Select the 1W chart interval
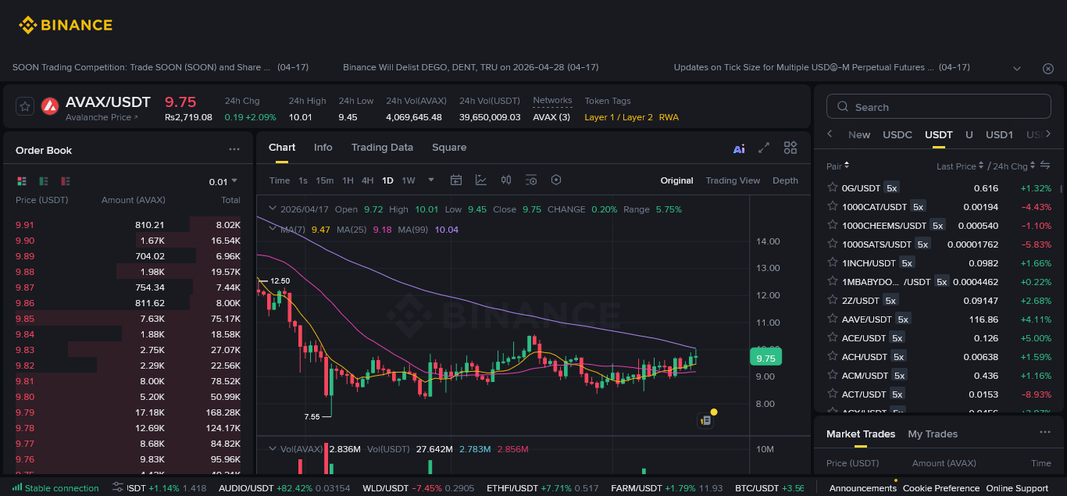The width and height of the screenshot is (1067, 496). coord(409,180)
